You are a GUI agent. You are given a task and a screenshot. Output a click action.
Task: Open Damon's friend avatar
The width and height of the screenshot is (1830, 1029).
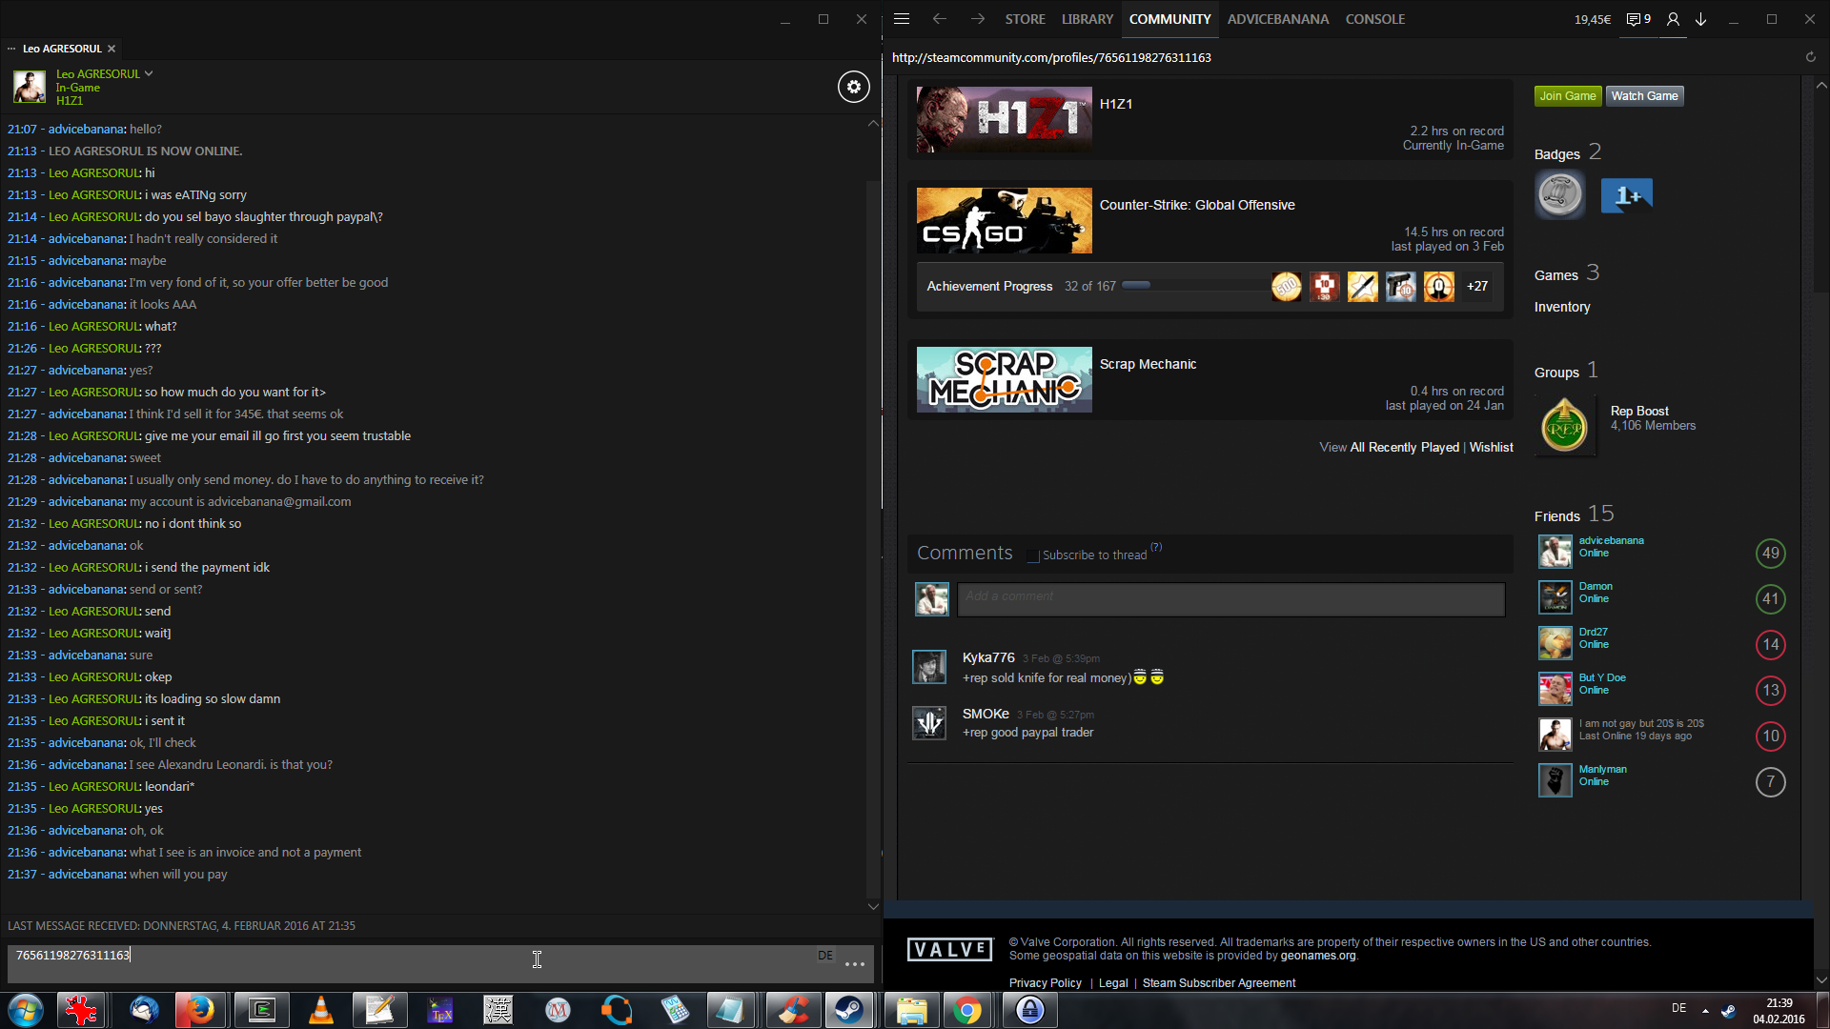tap(1555, 597)
